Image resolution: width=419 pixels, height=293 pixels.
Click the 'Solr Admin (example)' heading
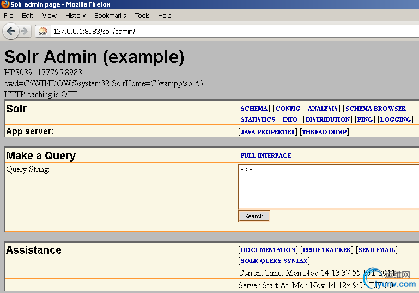(94, 57)
